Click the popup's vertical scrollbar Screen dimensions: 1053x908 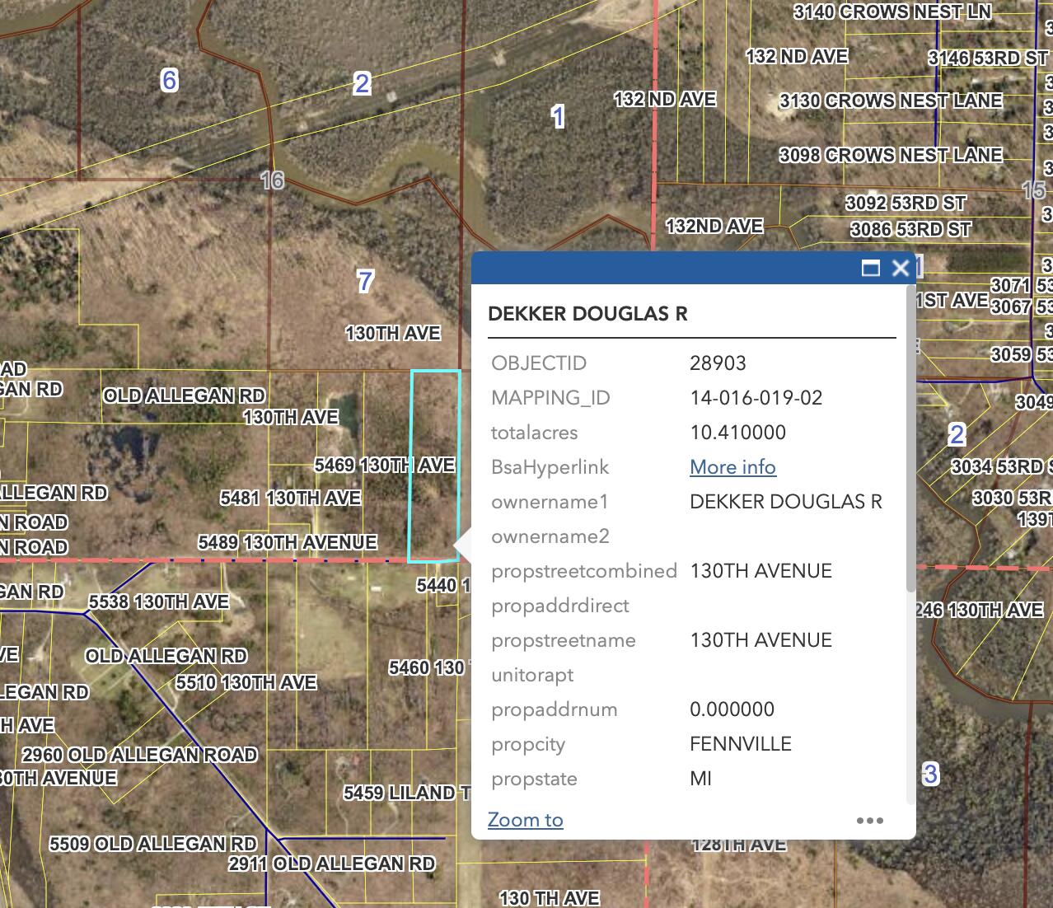[910, 437]
